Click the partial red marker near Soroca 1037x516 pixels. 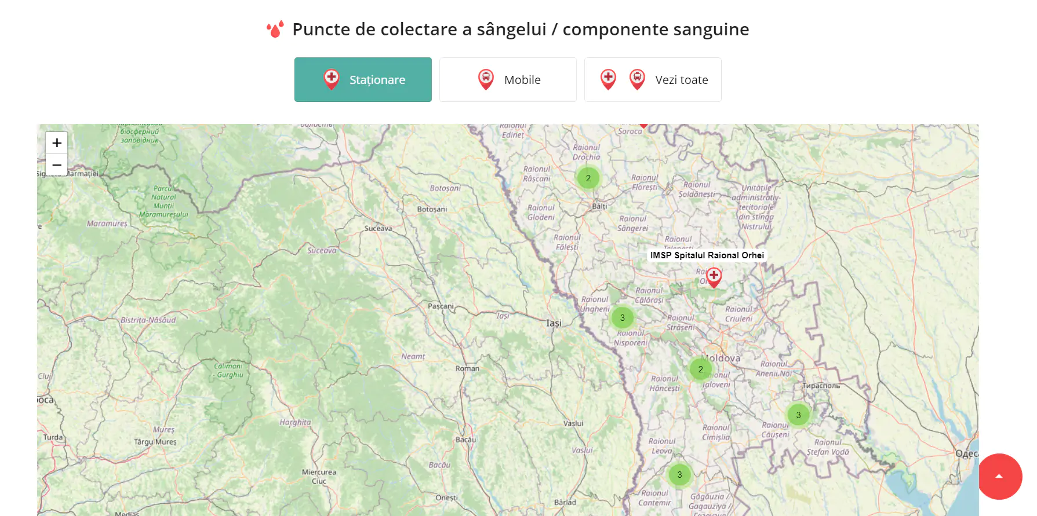[x=643, y=126]
